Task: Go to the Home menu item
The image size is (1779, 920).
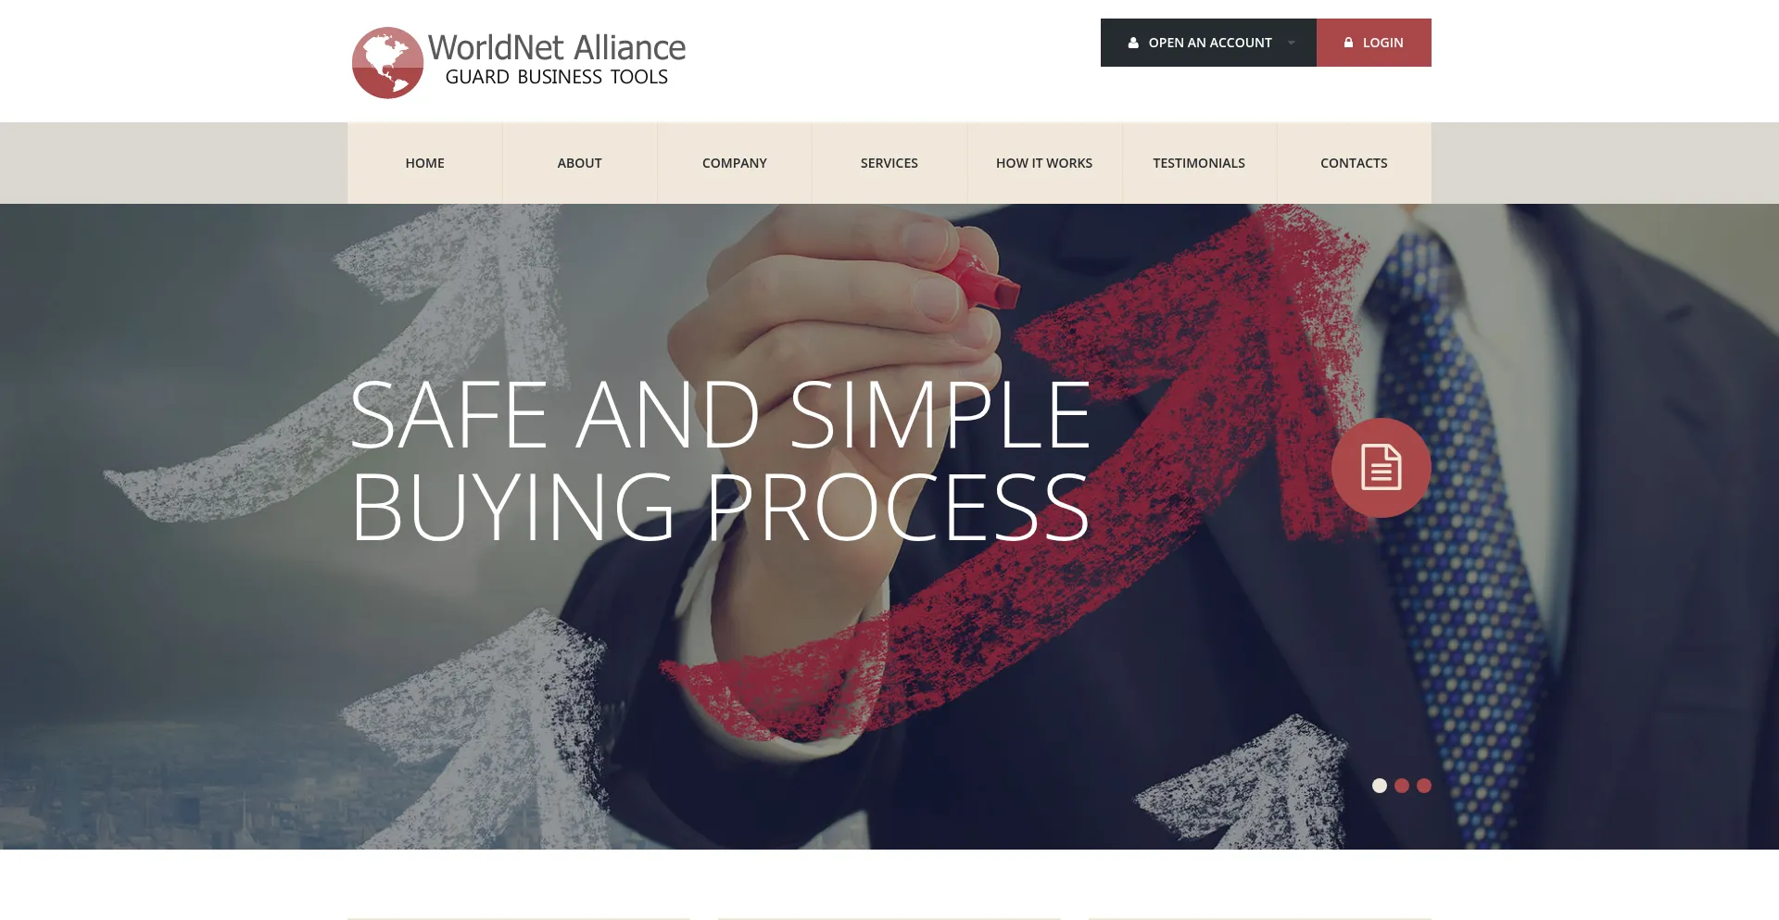Action: [x=424, y=163]
